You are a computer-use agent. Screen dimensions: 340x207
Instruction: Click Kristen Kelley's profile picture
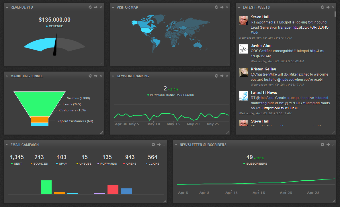click(x=243, y=72)
